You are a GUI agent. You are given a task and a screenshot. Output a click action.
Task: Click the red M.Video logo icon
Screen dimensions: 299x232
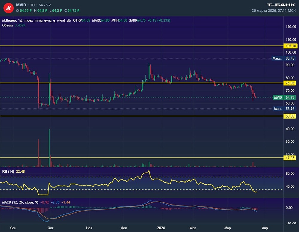click(9, 8)
